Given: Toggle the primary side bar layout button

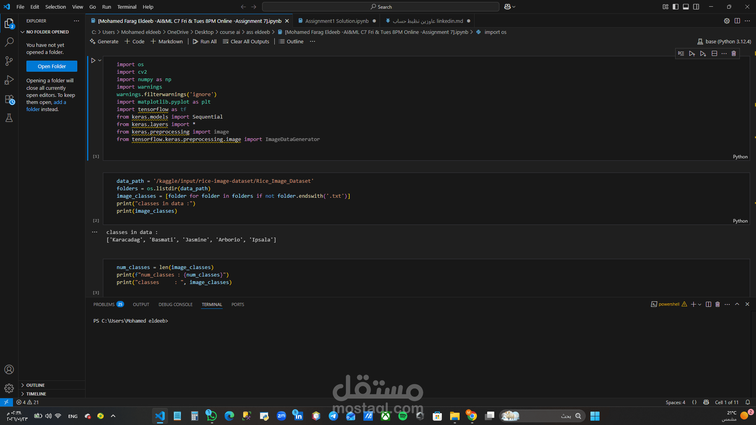Looking at the screenshot, I should tap(676, 7).
